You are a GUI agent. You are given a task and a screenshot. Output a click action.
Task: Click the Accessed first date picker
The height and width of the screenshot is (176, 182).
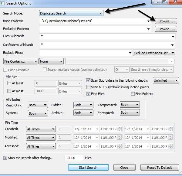point(86,146)
